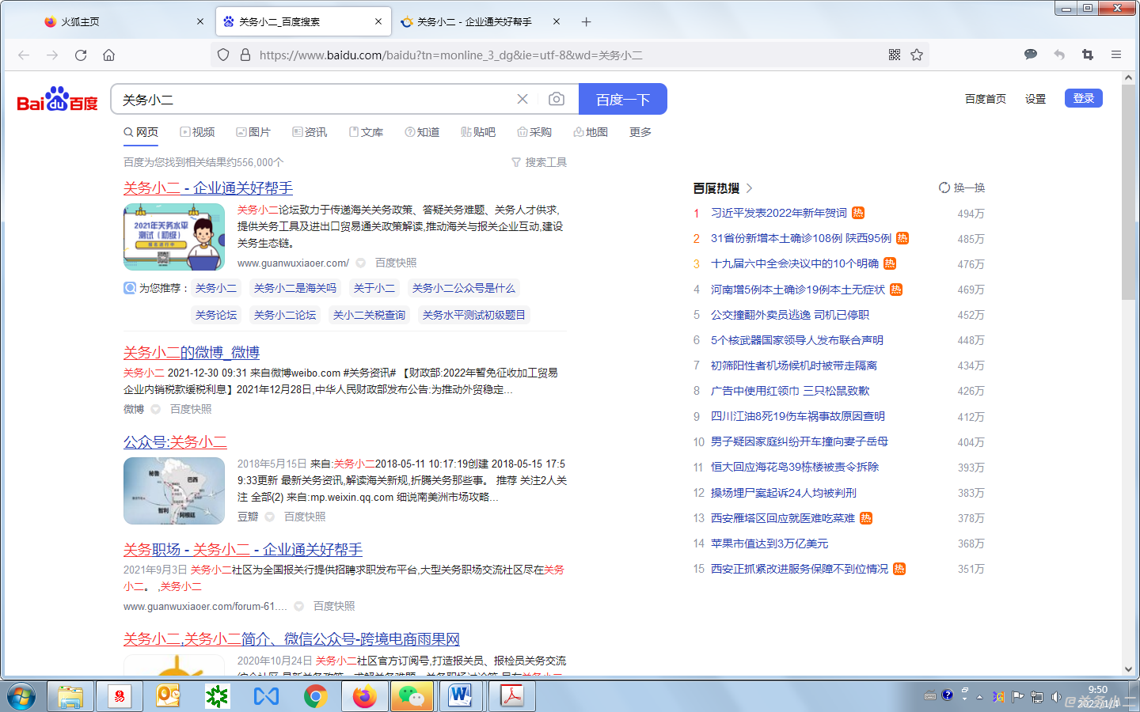This screenshot has height=712, width=1140.
Task: Open Adobe PDF reader in taskbar
Action: (x=511, y=696)
